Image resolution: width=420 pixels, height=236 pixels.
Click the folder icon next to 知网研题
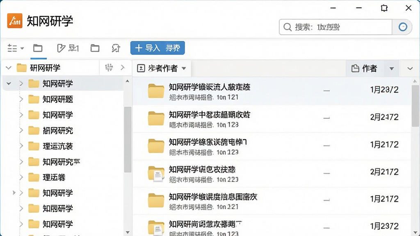coord(34,99)
